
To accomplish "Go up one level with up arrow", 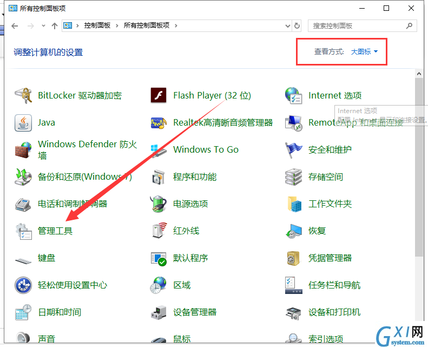I will click(55, 26).
